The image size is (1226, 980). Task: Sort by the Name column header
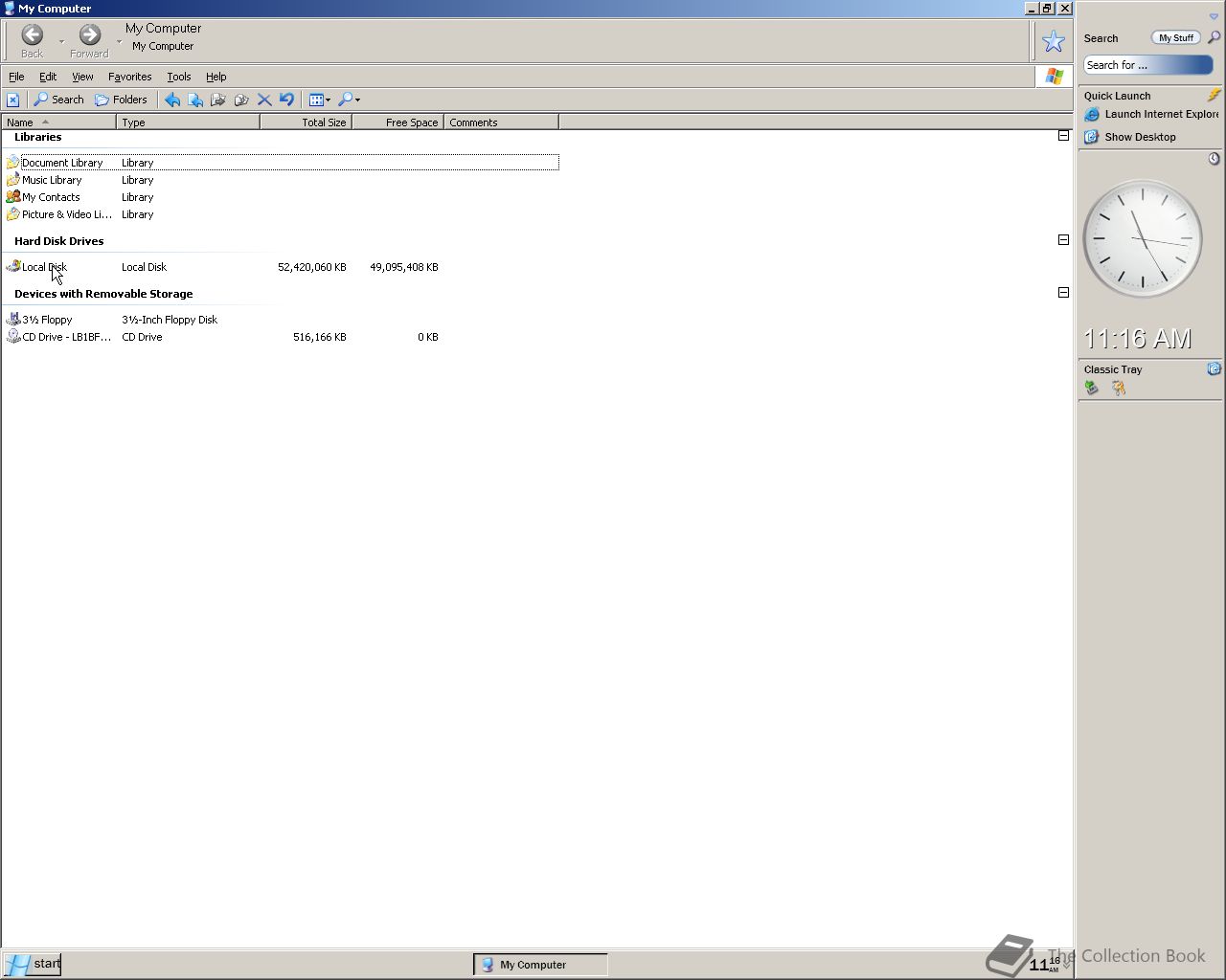tap(58, 122)
